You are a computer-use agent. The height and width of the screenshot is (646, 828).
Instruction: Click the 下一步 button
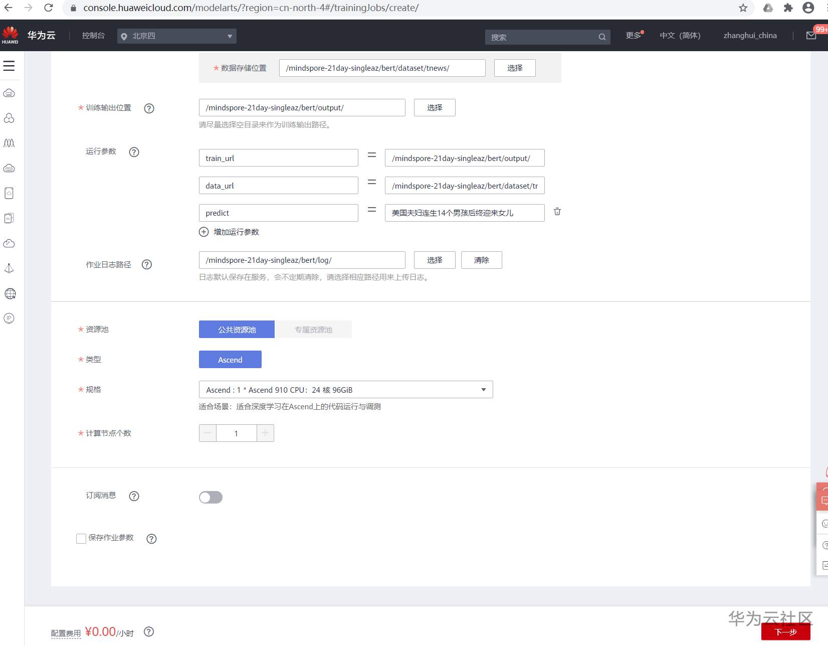pos(786,632)
